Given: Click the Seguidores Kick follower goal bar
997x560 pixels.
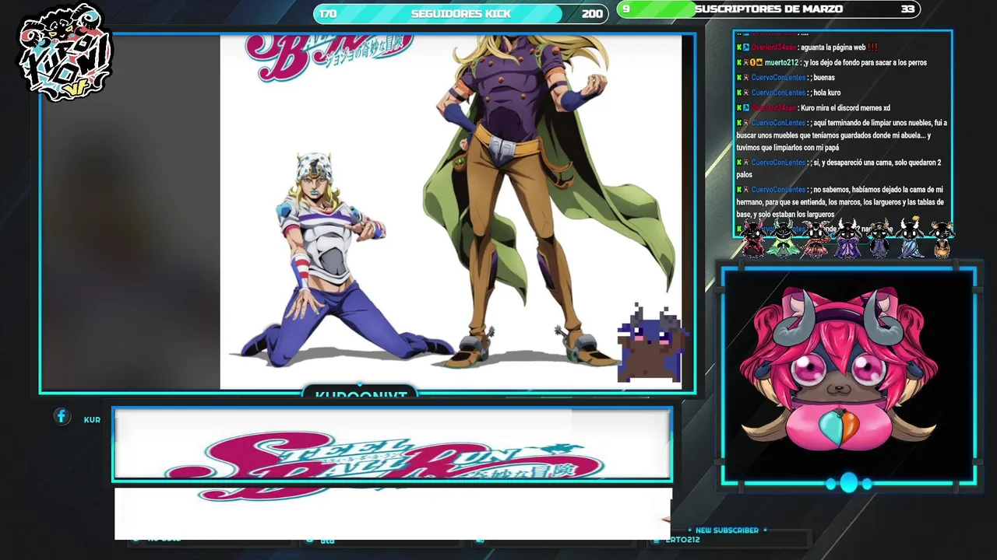Looking at the screenshot, I should point(460,13).
